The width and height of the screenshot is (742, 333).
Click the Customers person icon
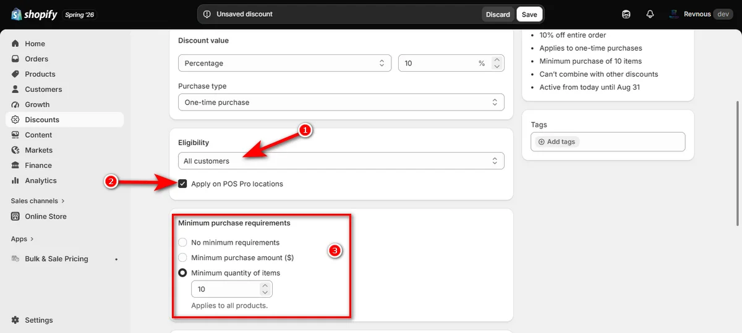coord(15,89)
